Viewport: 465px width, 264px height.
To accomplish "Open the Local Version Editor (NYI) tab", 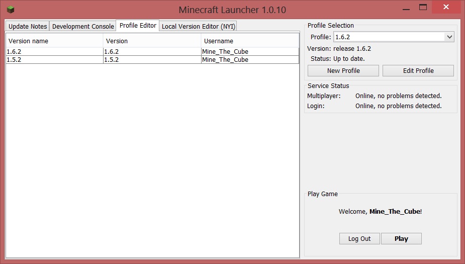I will tap(199, 26).
